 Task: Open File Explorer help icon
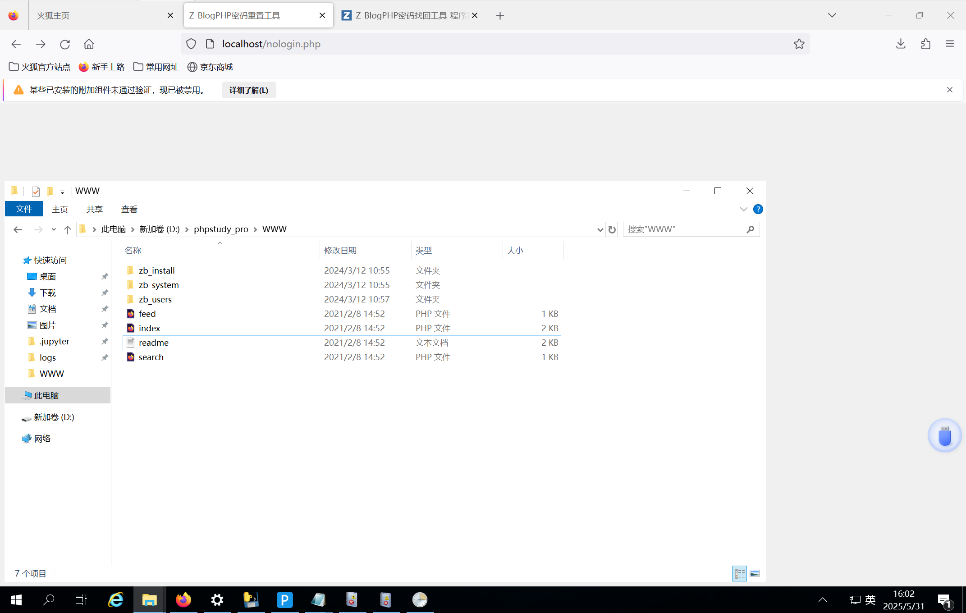pyautogui.click(x=758, y=209)
